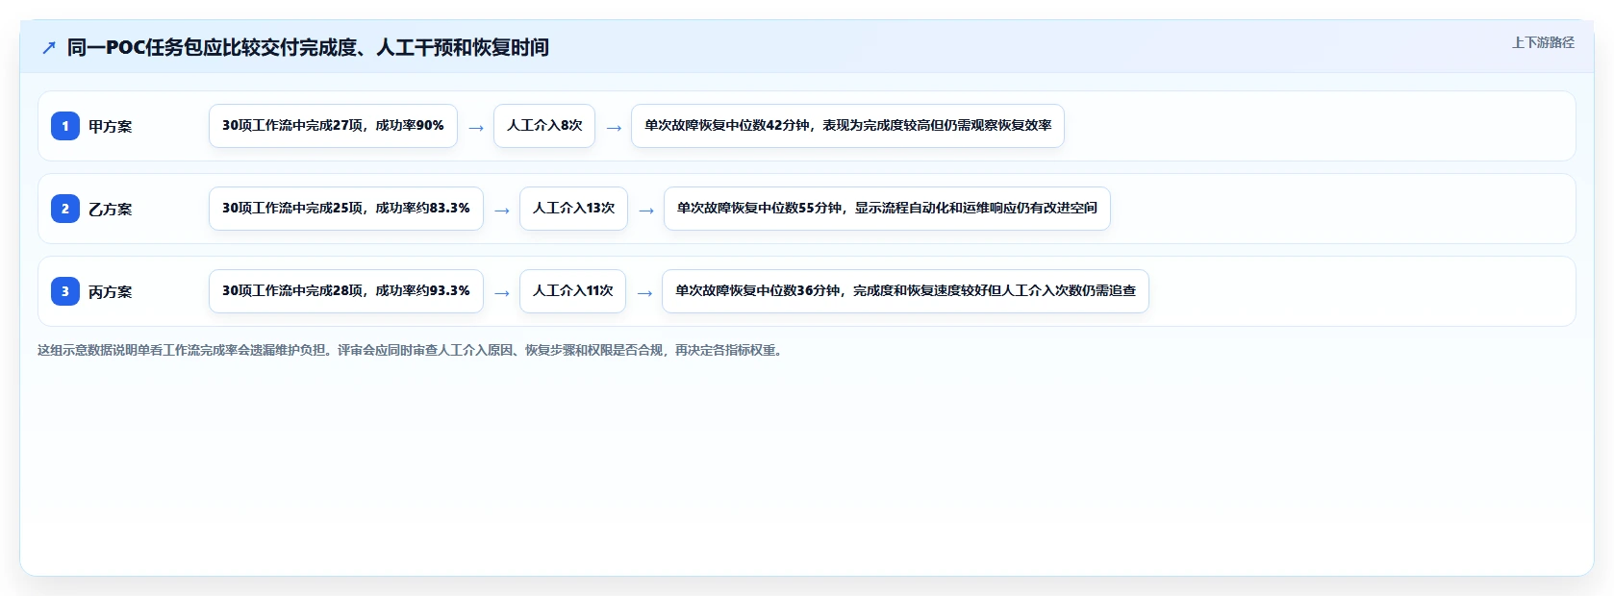Click the box 单次故障恢复中位数42分钟
Image resolution: width=1614 pixels, height=596 pixels.
point(847,126)
